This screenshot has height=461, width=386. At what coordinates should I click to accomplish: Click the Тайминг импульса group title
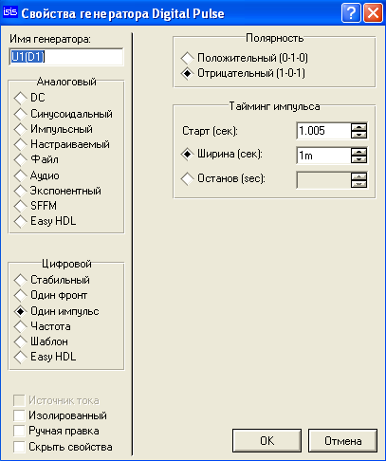[274, 106]
